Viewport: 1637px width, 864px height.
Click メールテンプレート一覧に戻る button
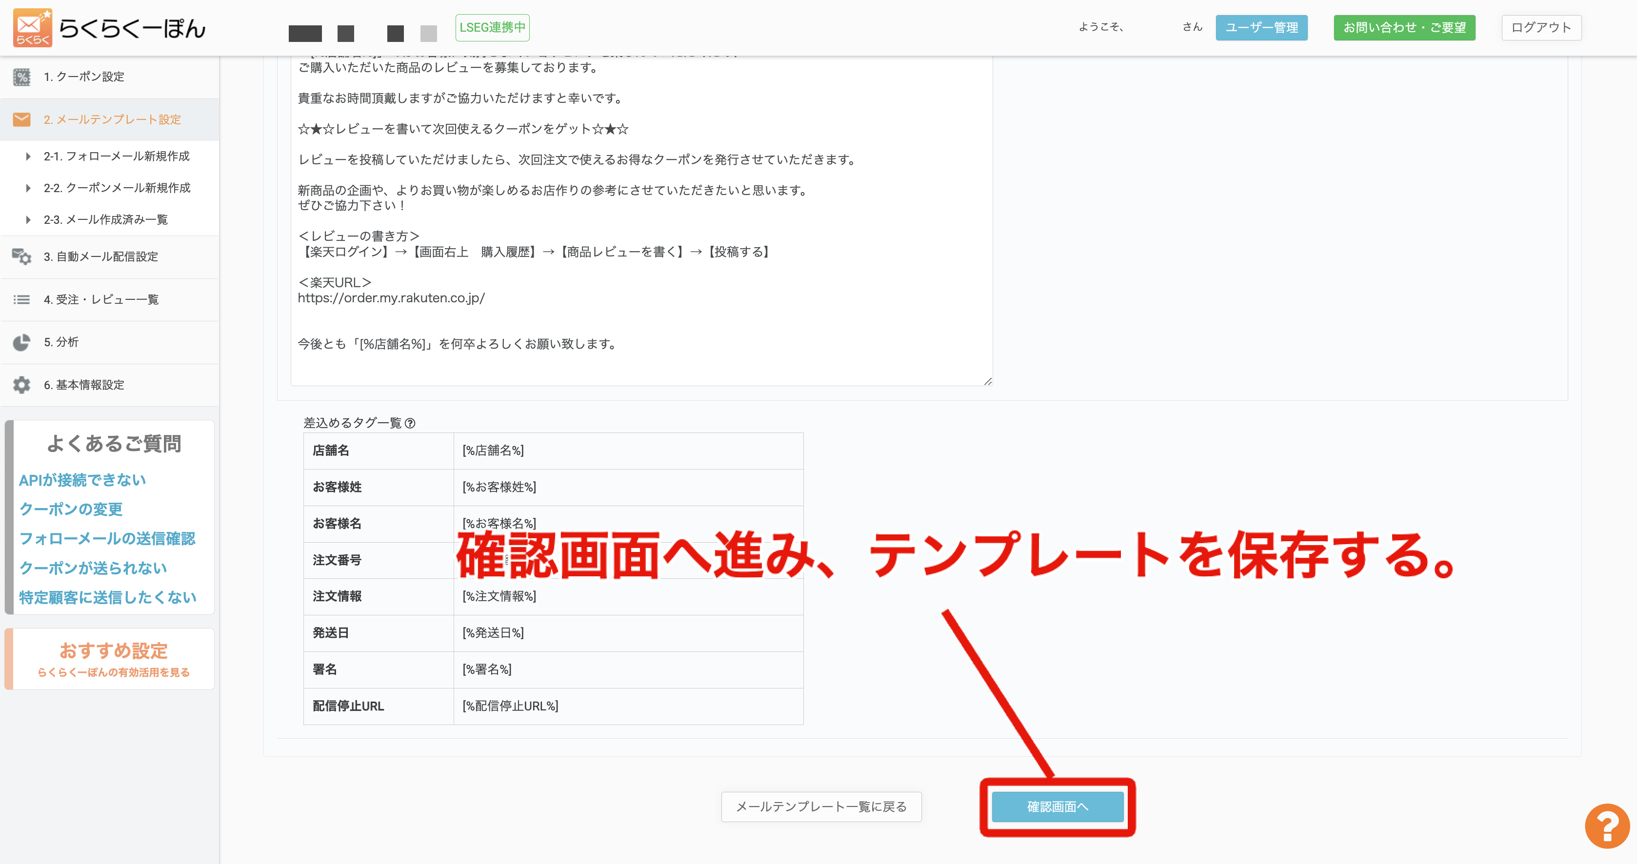tap(821, 807)
